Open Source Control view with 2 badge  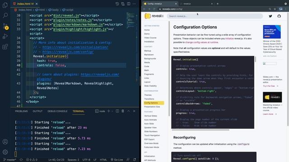[5, 26]
